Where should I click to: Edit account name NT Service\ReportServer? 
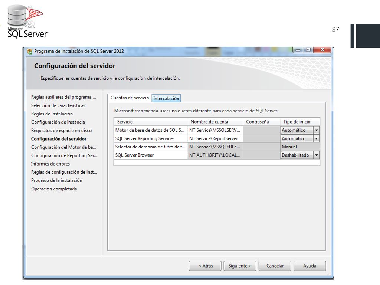click(x=216, y=138)
